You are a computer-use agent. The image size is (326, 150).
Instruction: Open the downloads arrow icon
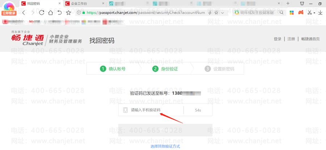(321, 13)
